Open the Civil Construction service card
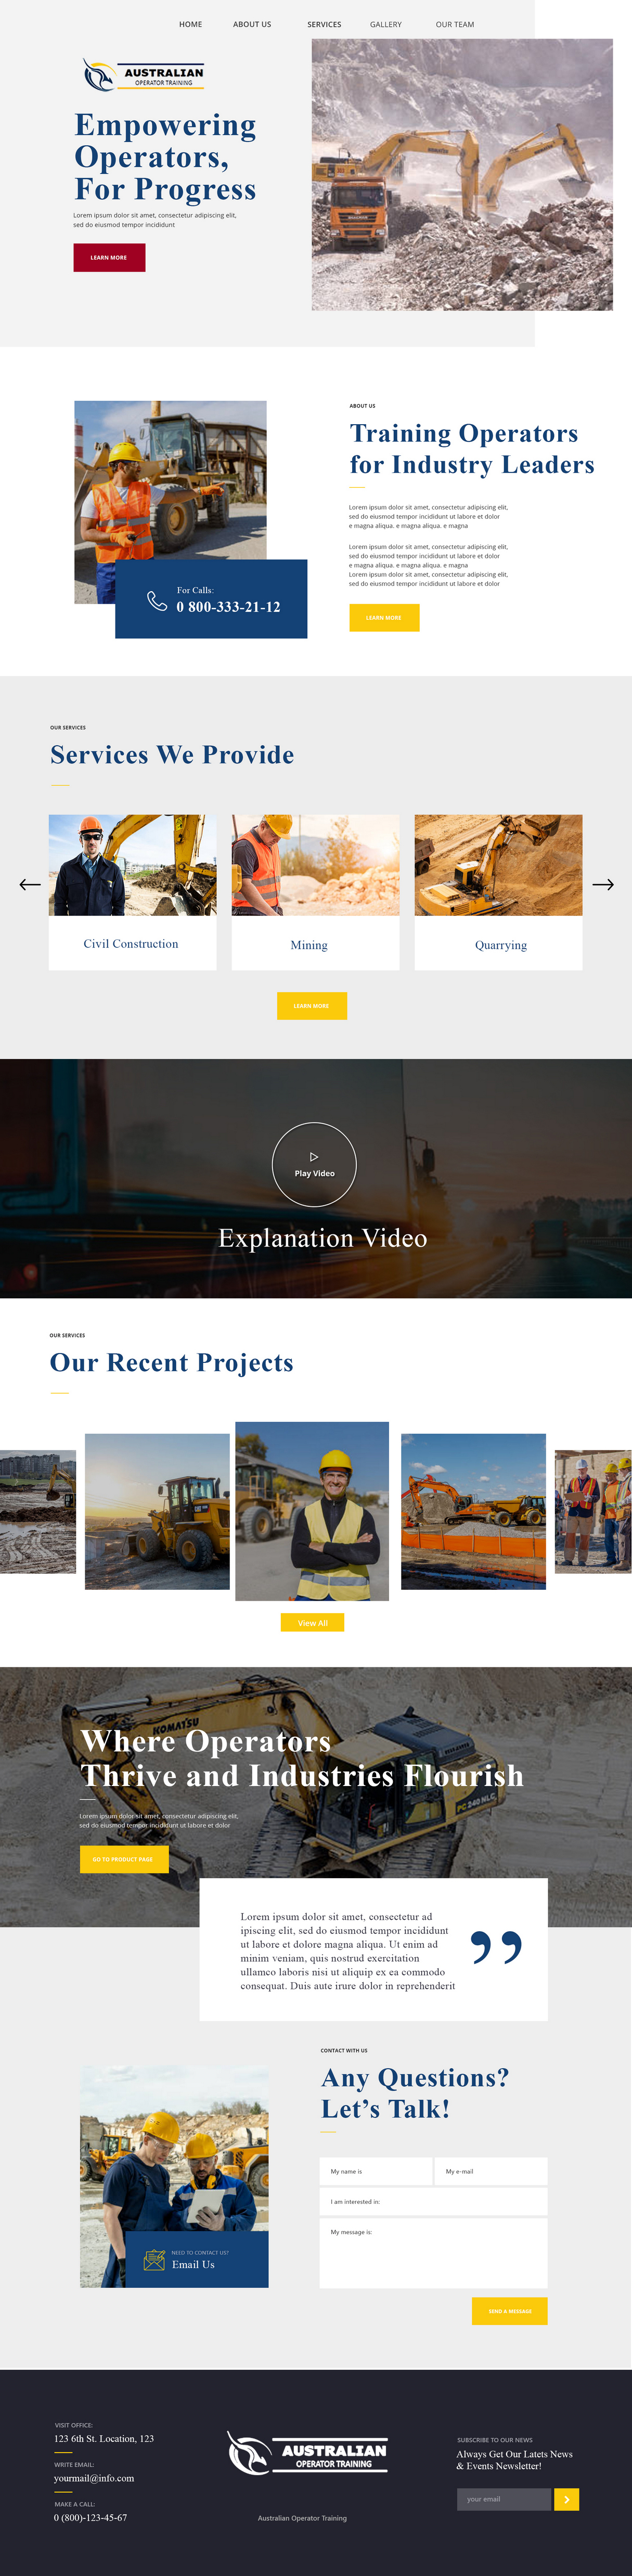 tap(132, 892)
